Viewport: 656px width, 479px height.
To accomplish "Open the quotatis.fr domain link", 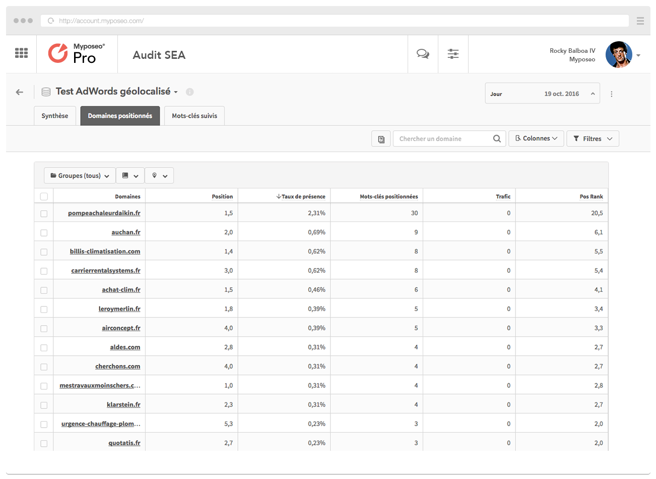I will (x=124, y=443).
